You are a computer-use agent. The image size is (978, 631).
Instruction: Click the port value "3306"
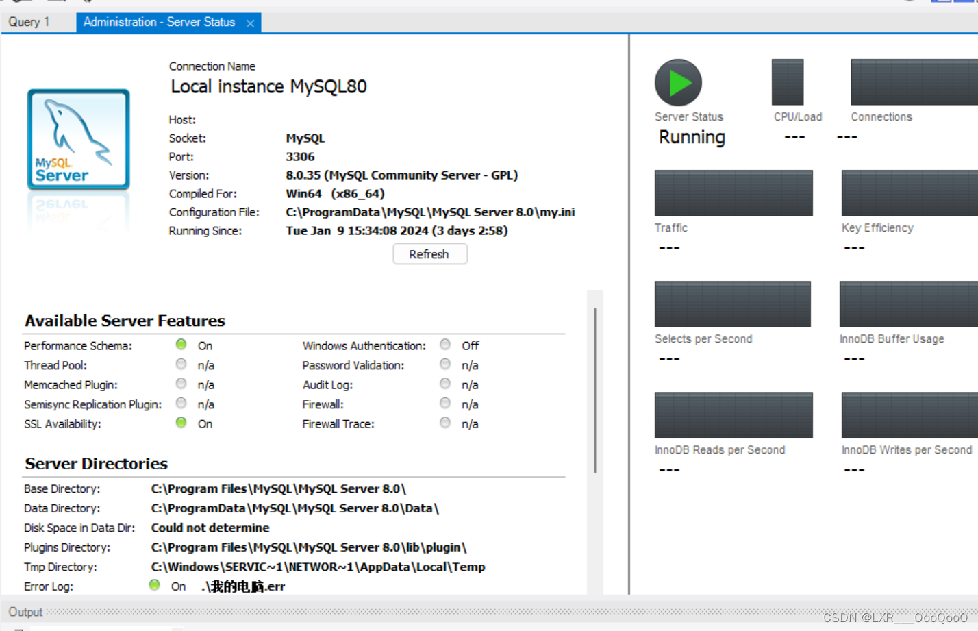[x=300, y=157]
